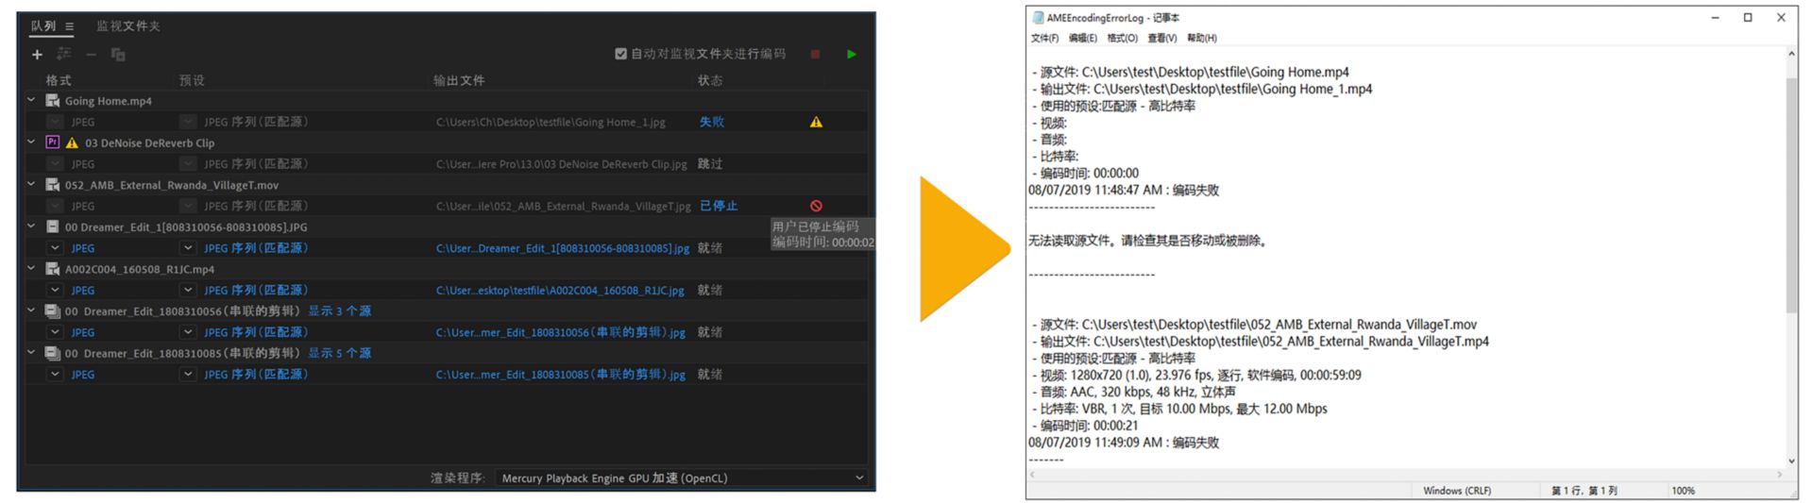Open Notepad 编辑(E) menu
1813x503 pixels.
click(1083, 38)
